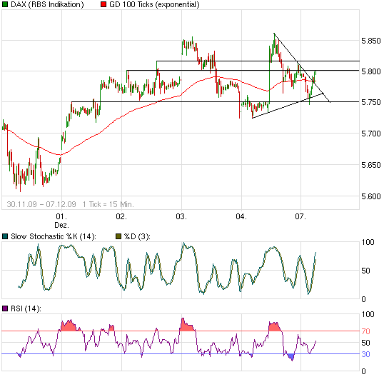
Task: Click the RSI (14) indicator label
Action: coord(26,308)
